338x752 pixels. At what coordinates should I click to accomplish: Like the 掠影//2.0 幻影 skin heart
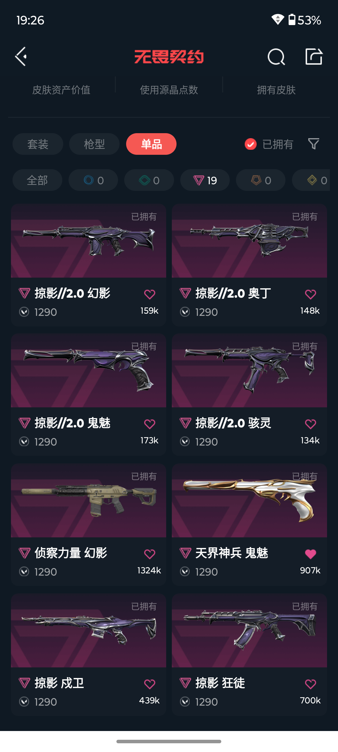point(150,294)
